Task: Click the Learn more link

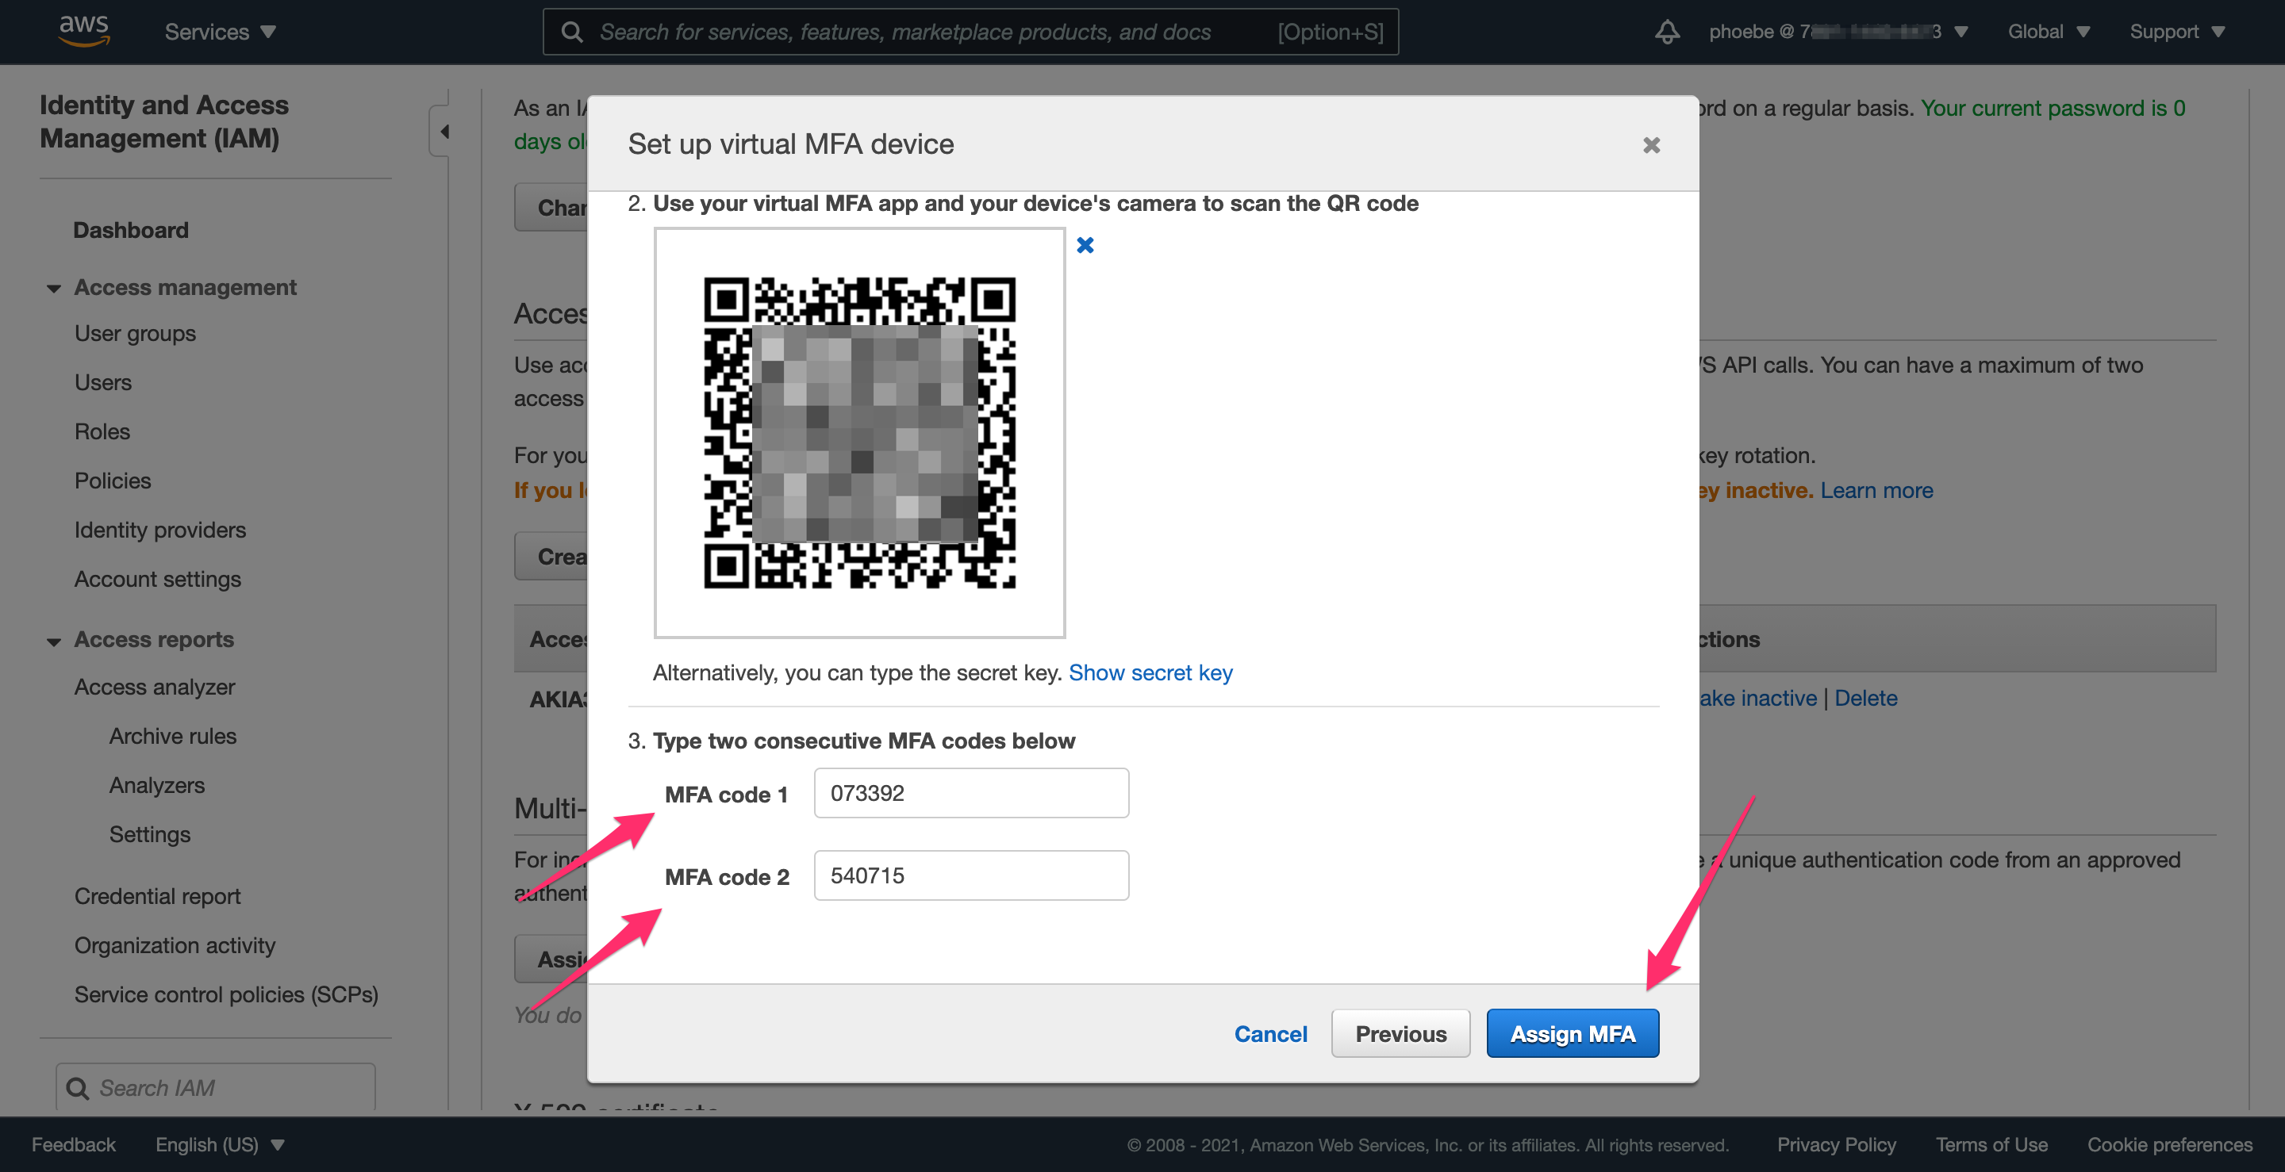Action: coord(1876,490)
